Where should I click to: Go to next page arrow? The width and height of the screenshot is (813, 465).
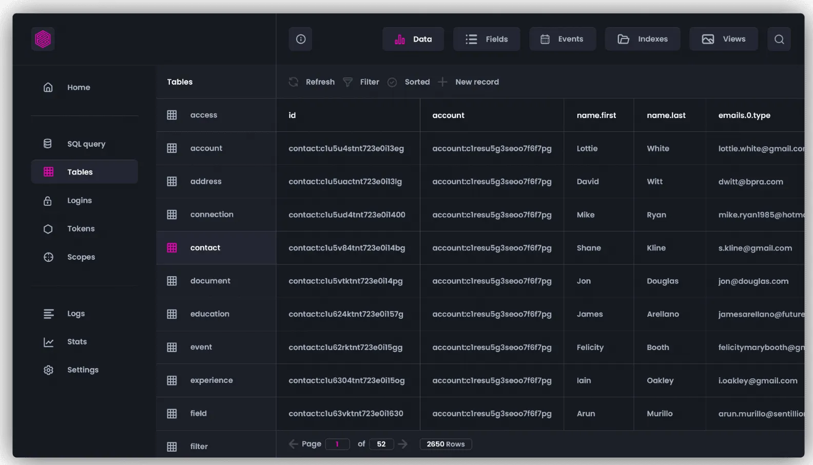pyautogui.click(x=403, y=444)
